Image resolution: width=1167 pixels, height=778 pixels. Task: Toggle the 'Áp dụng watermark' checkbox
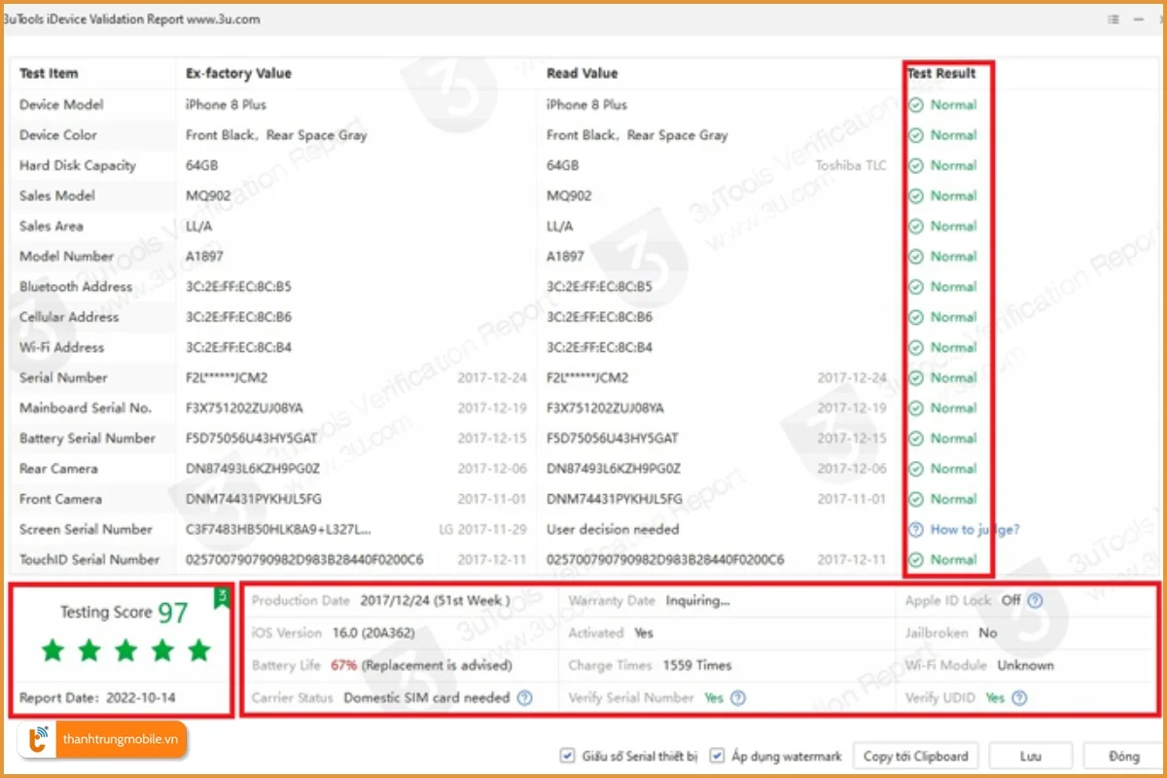717,756
